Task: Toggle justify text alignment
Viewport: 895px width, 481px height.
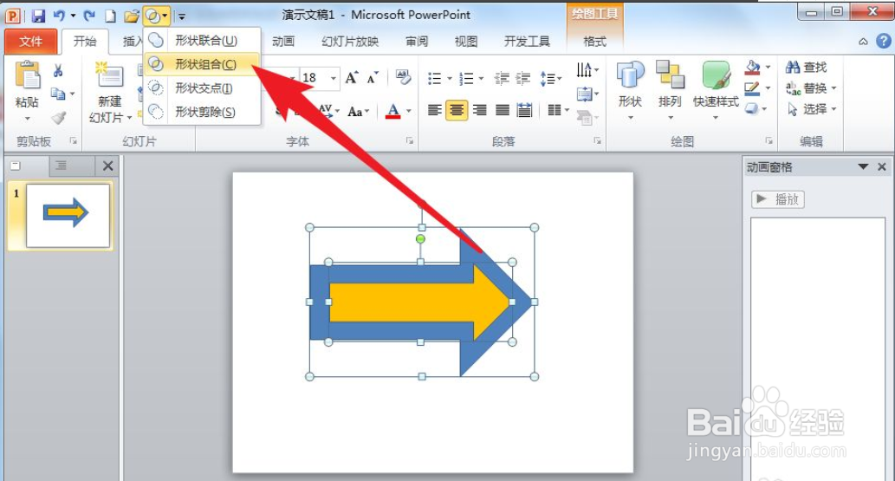Action: 503,110
